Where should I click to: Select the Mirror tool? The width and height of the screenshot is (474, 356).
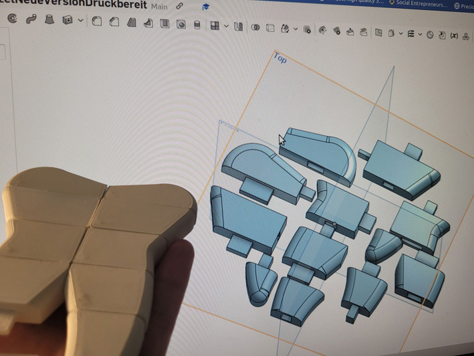pyautogui.click(x=239, y=27)
